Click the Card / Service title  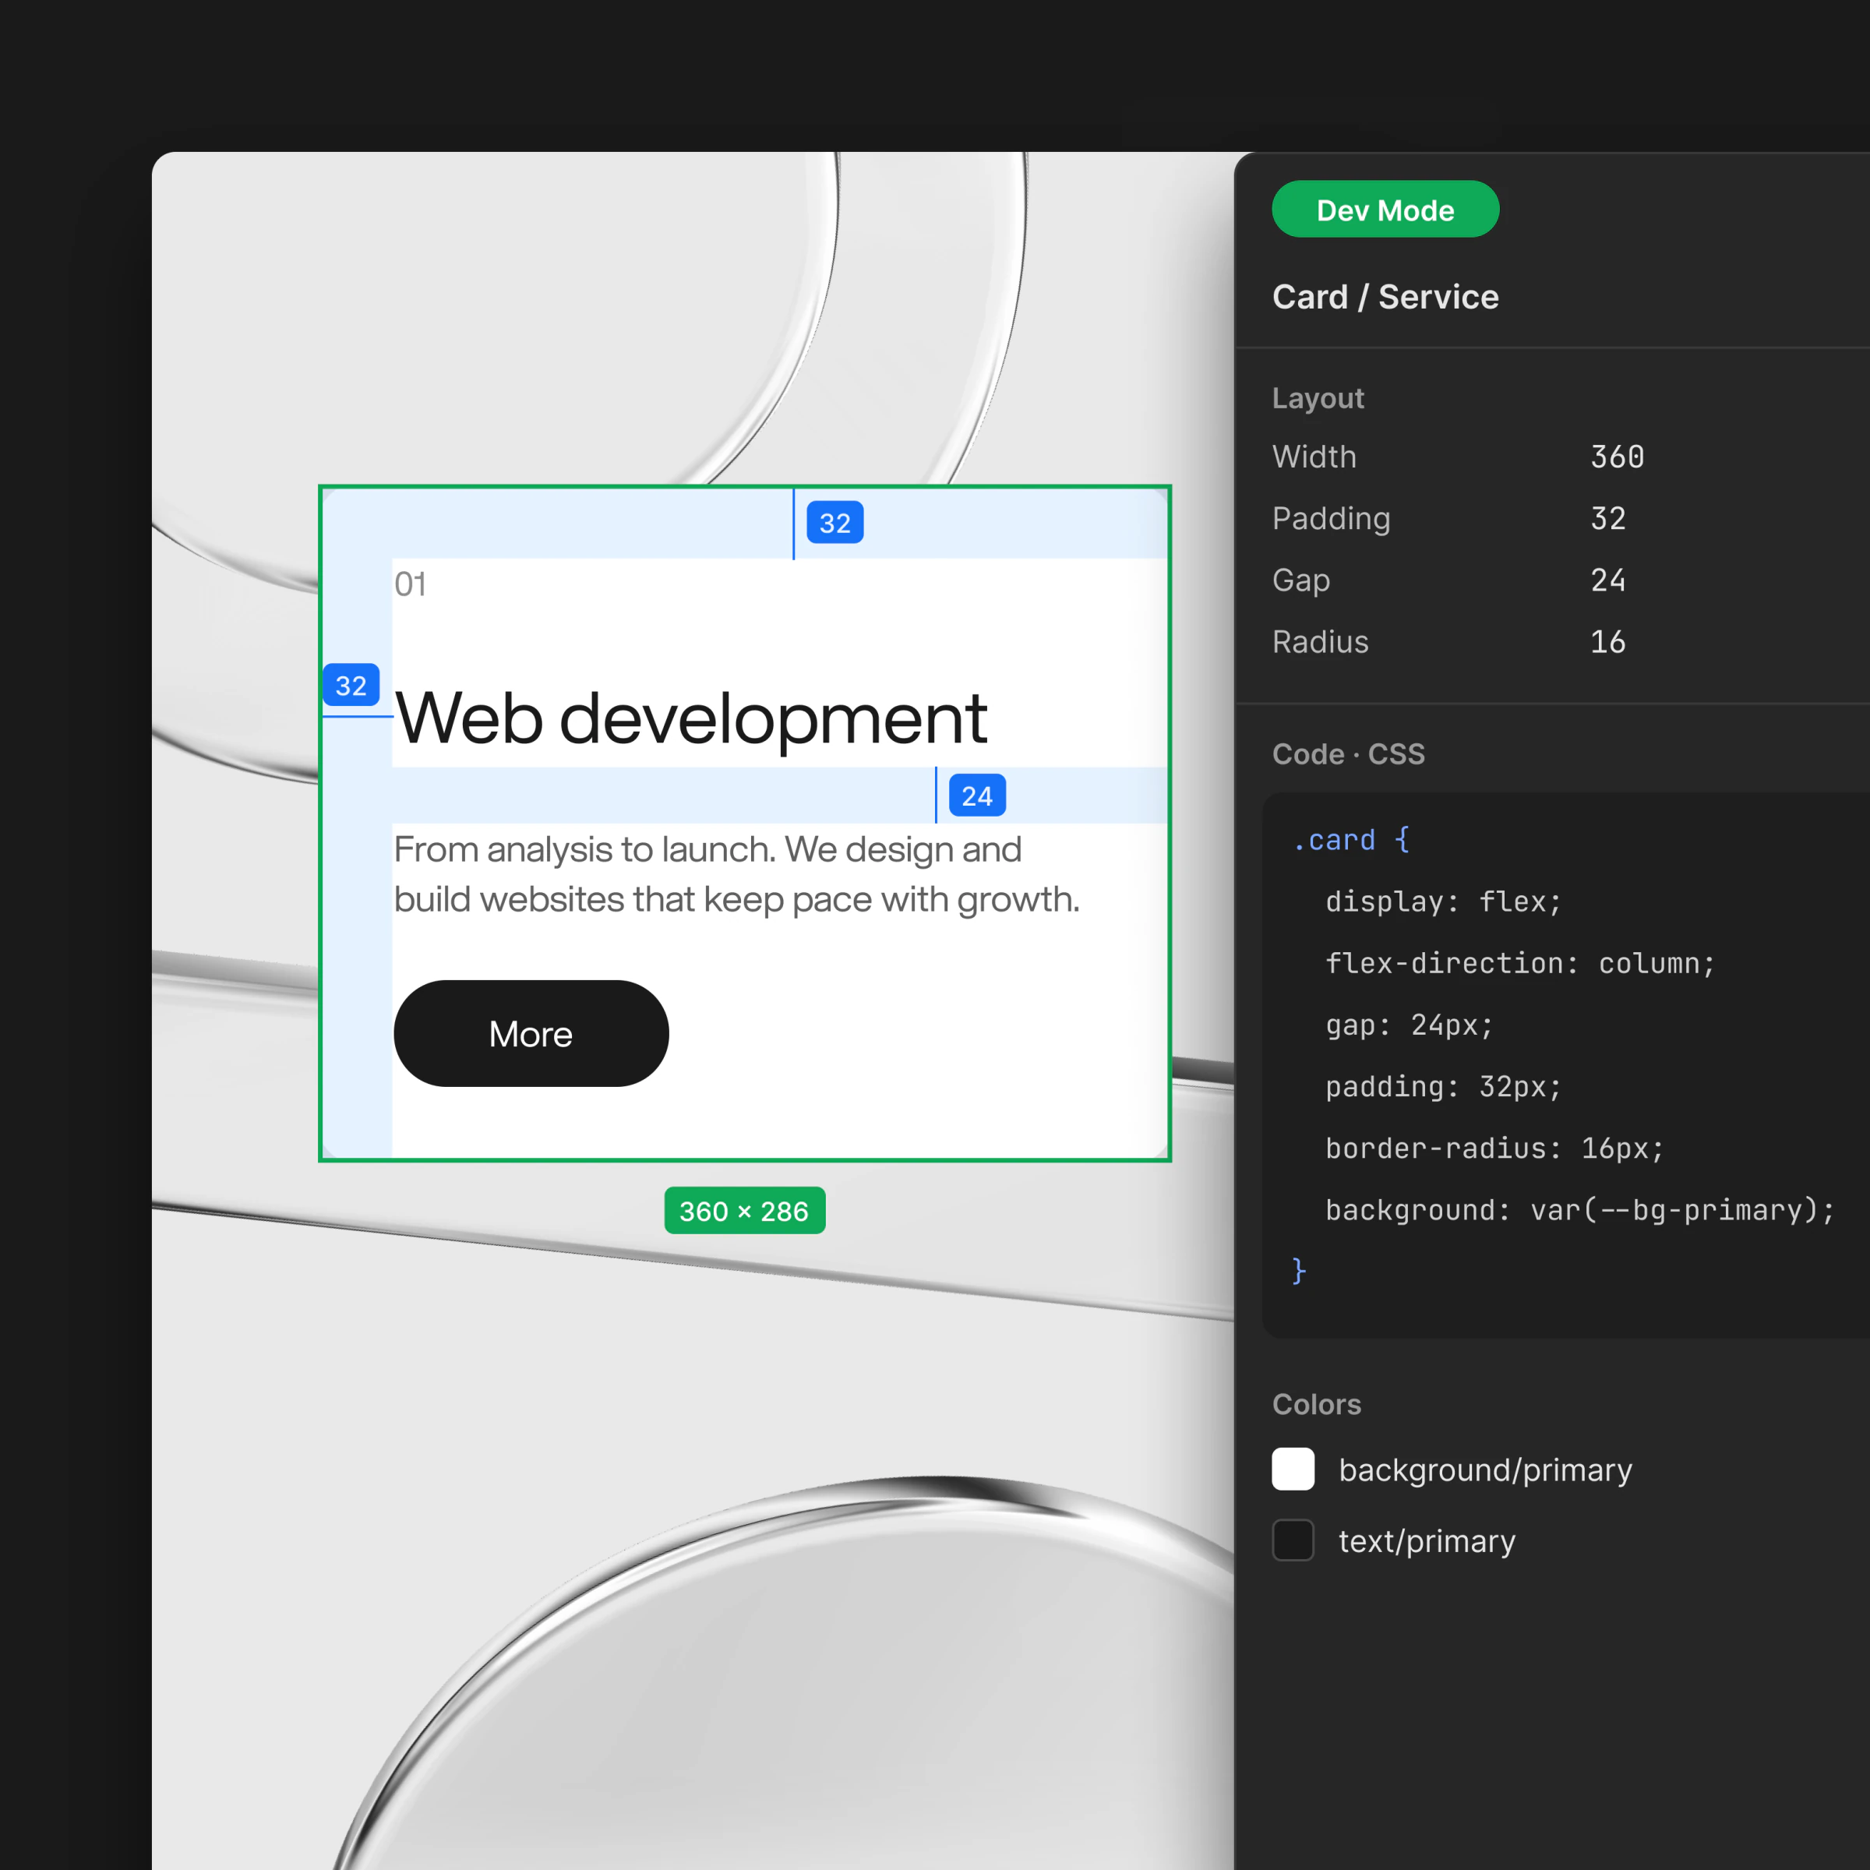(1385, 296)
